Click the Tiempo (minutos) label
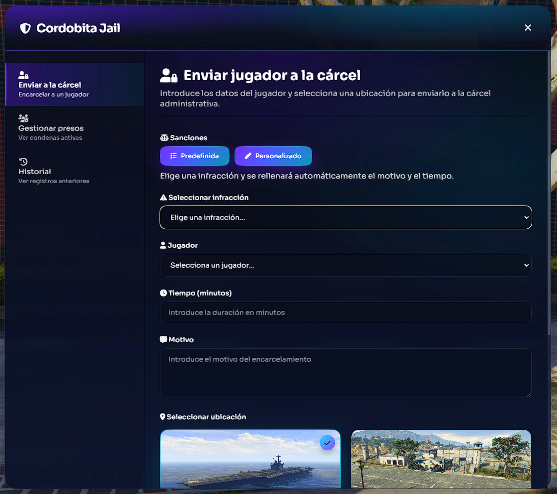This screenshot has height=494, width=557. pyautogui.click(x=200, y=293)
